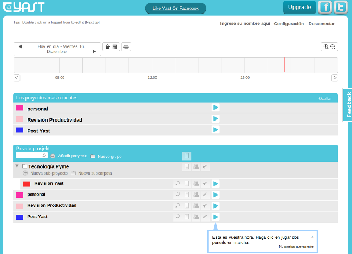
Task: Click the Upgrade button
Action: point(299,7)
